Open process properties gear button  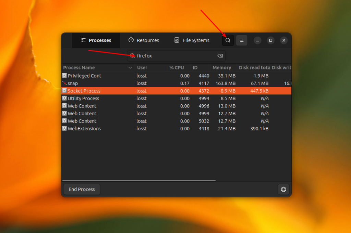[x=283, y=190]
